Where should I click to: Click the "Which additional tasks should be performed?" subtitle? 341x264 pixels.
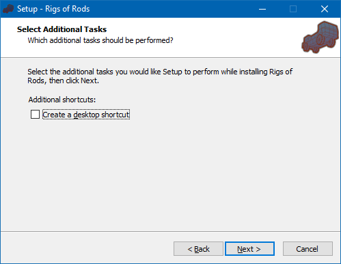[x=100, y=40]
